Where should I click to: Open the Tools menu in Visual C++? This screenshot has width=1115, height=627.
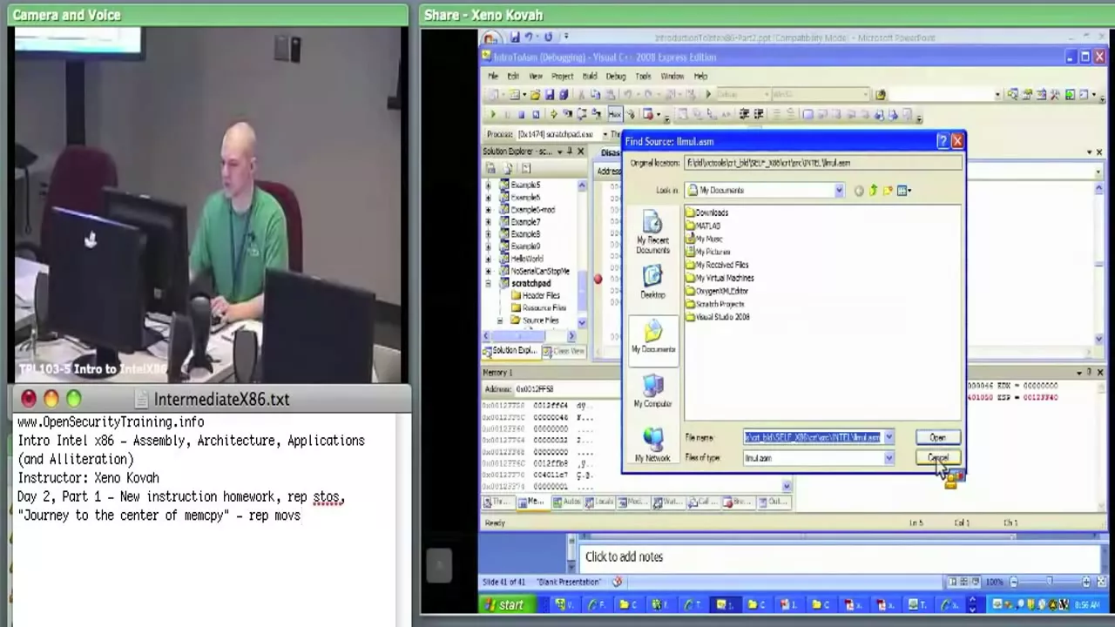click(643, 77)
